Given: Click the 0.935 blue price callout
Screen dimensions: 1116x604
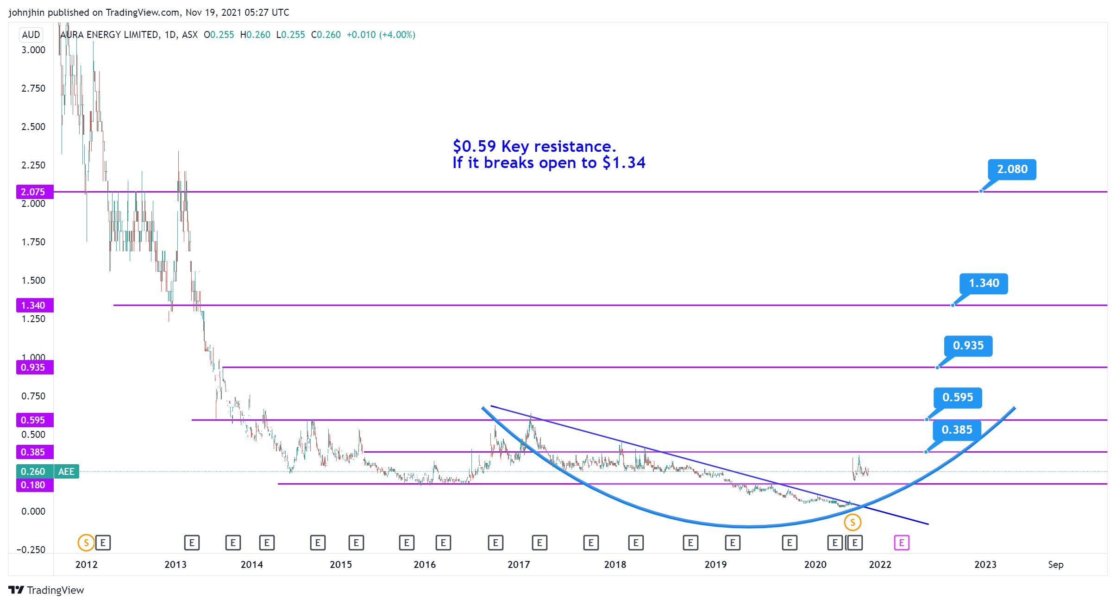Looking at the screenshot, I should (x=968, y=346).
